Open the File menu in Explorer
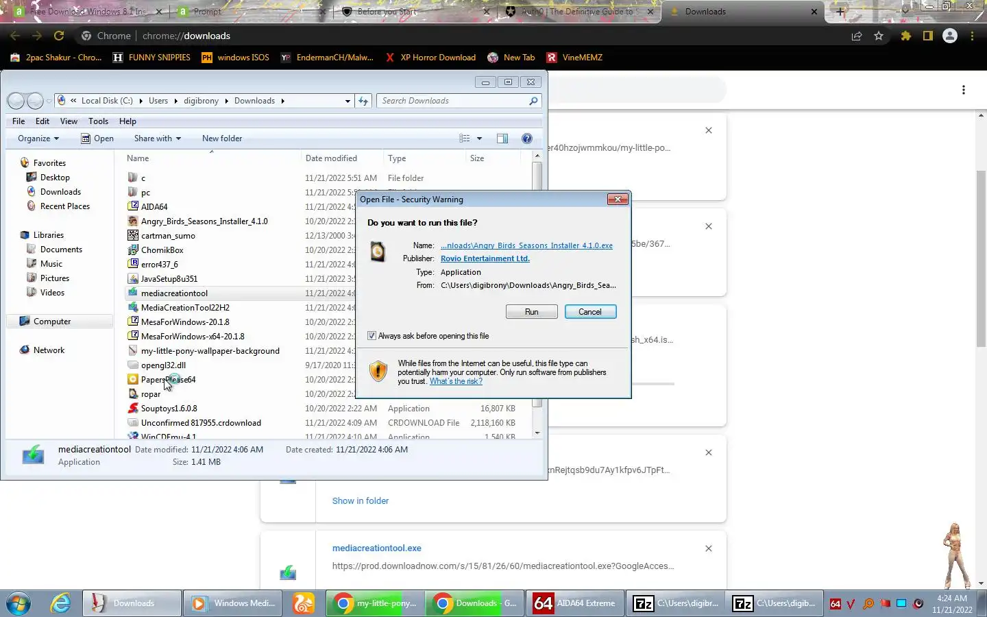Image resolution: width=987 pixels, height=617 pixels. point(19,121)
